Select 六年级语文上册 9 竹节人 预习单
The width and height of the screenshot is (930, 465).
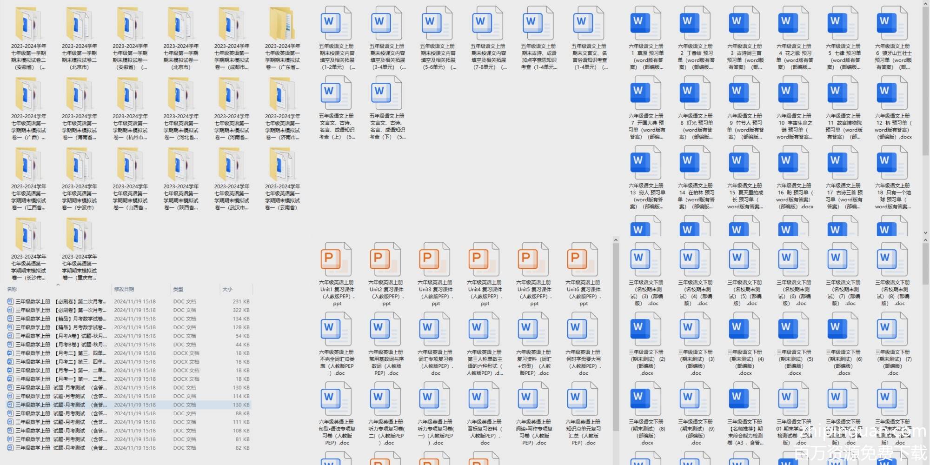[x=745, y=108]
